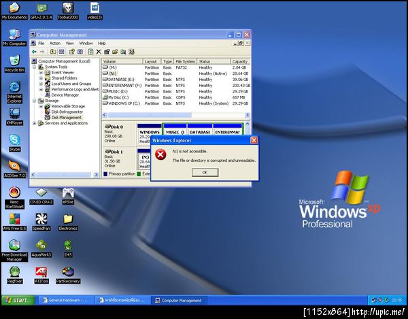This screenshot has width=408, height=319.
Task: Launch Nero StartSmart from the desktop
Action: [14, 198]
